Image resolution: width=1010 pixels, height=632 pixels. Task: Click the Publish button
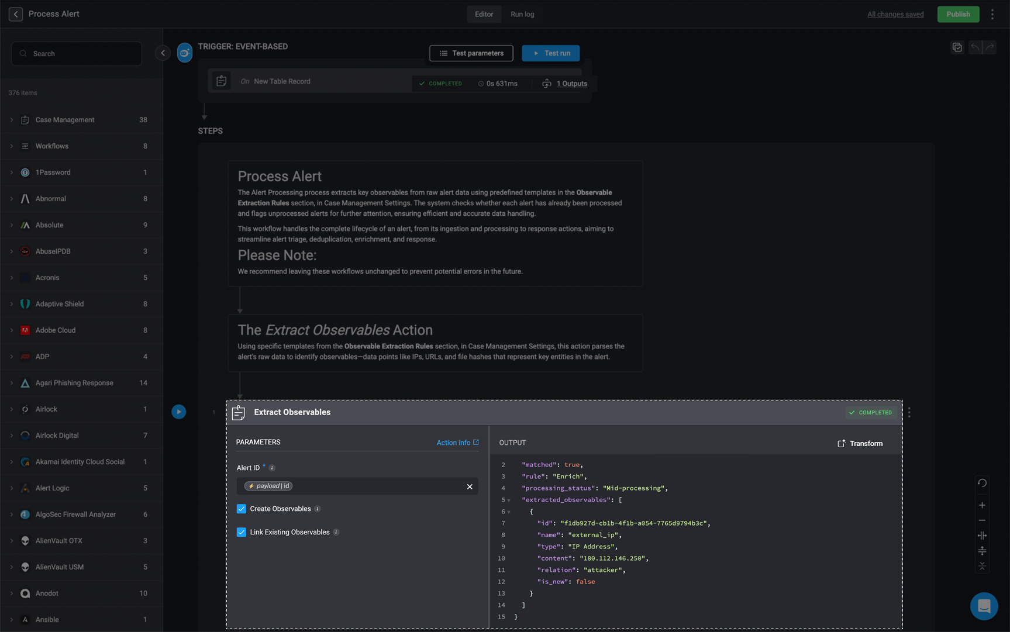click(x=958, y=14)
